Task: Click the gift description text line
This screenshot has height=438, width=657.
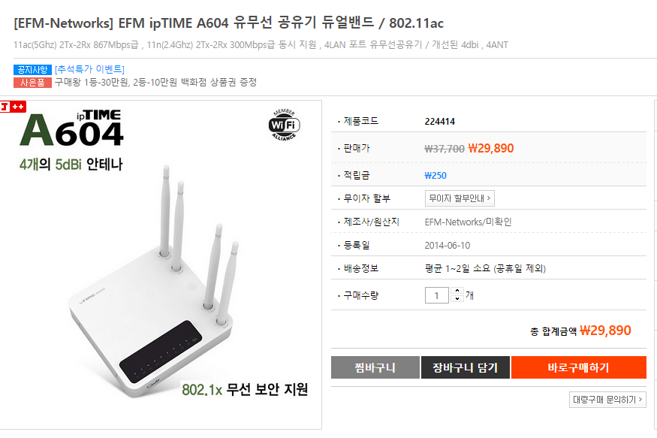Action: coord(155,82)
